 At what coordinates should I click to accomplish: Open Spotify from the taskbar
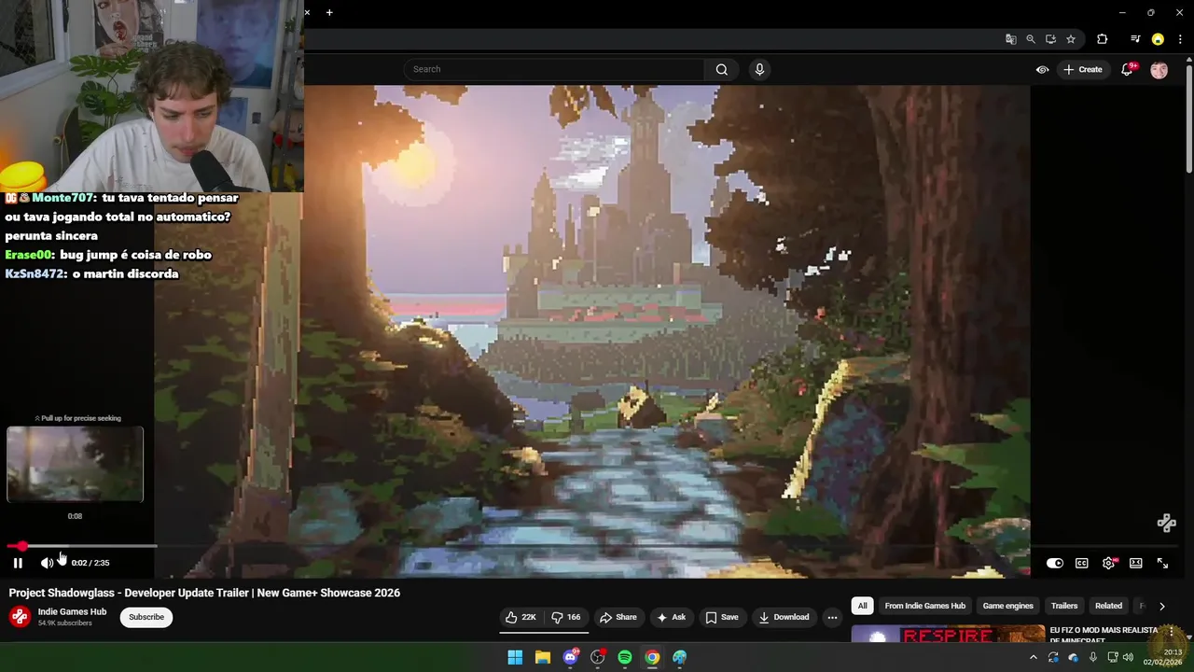(625, 657)
